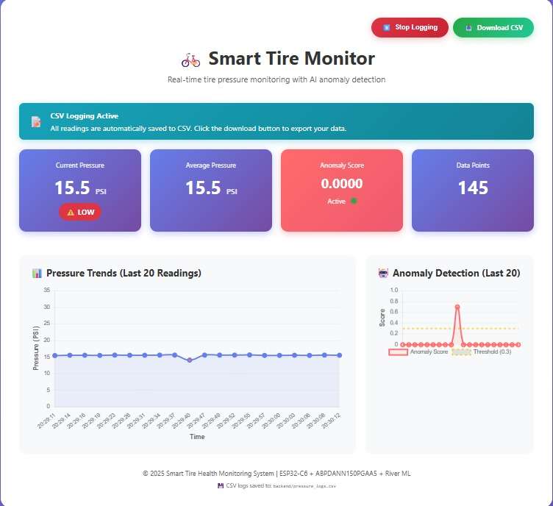553x506 pixels.
Task: Click the bar chart icon by Pressure Trends
Action: [x=37, y=274]
